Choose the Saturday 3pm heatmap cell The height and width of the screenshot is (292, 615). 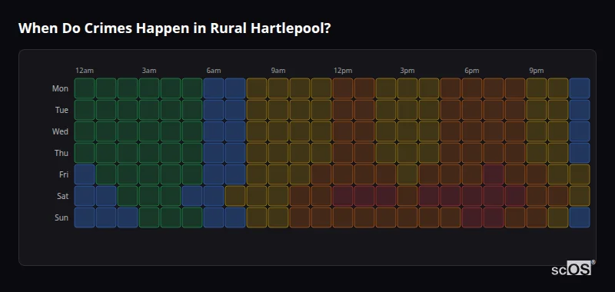[407, 196]
